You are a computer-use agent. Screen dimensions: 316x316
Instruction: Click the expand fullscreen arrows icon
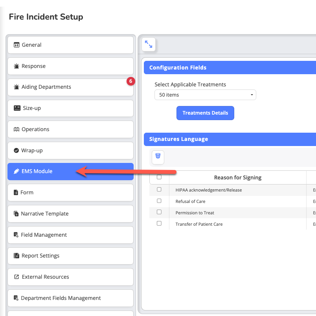click(149, 44)
